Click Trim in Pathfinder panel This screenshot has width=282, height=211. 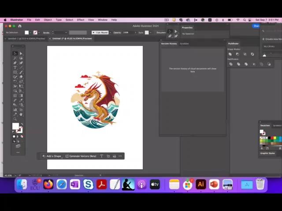click(238, 64)
